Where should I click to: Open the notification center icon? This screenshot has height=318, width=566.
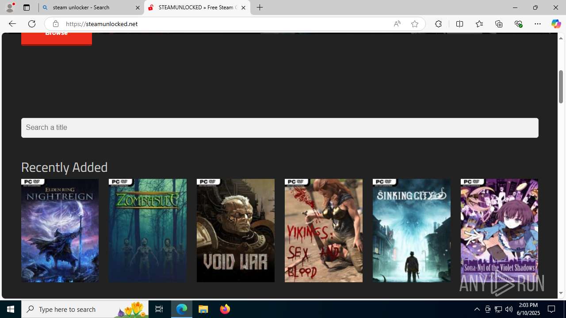point(552,309)
